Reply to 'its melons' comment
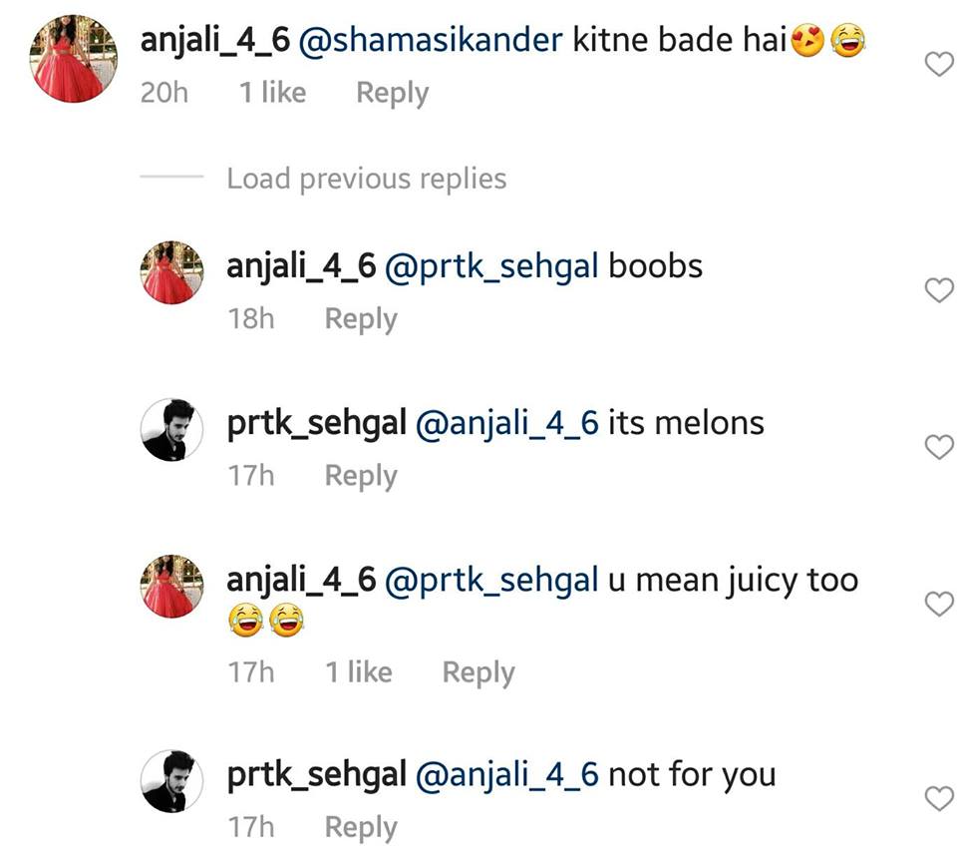The height and width of the screenshot is (855, 957). tap(361, 476)
